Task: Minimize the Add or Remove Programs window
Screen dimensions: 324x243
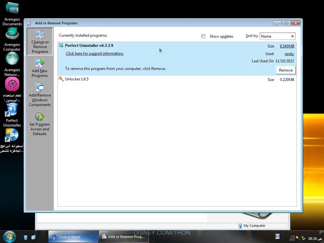Action: [277, 23]
